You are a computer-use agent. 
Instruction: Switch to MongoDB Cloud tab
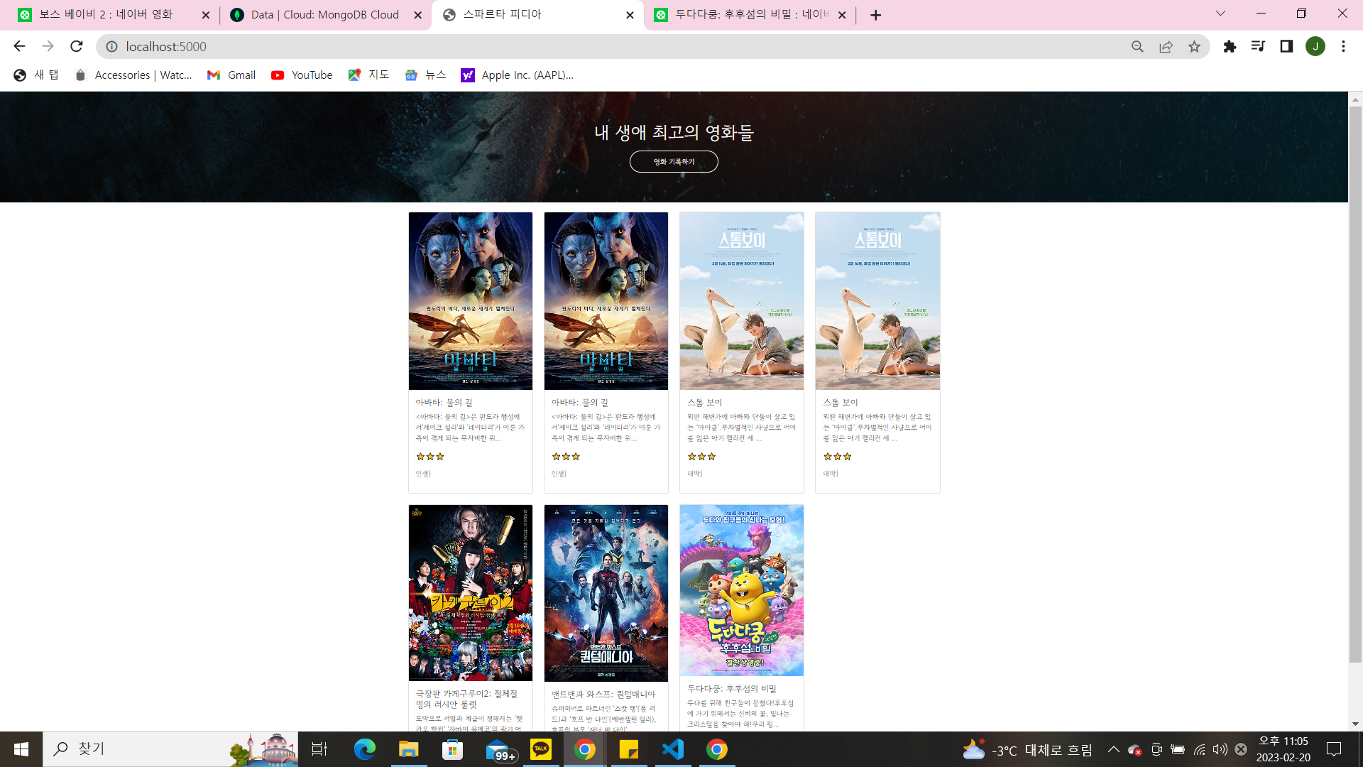(324, 14)
